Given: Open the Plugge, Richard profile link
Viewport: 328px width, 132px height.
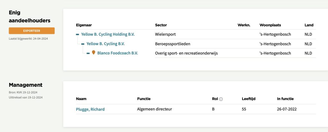Looking at the screenshot, I should [x=90, y=109].
